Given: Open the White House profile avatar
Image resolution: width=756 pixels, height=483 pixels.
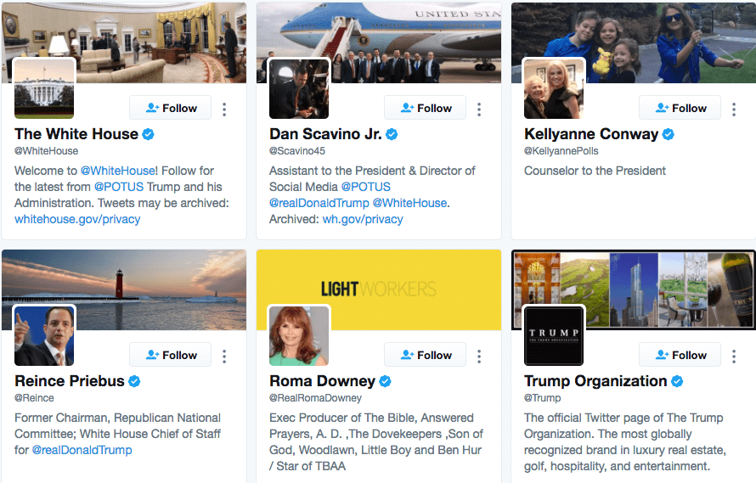Looking at the screenshot, I should pos(44,89).
